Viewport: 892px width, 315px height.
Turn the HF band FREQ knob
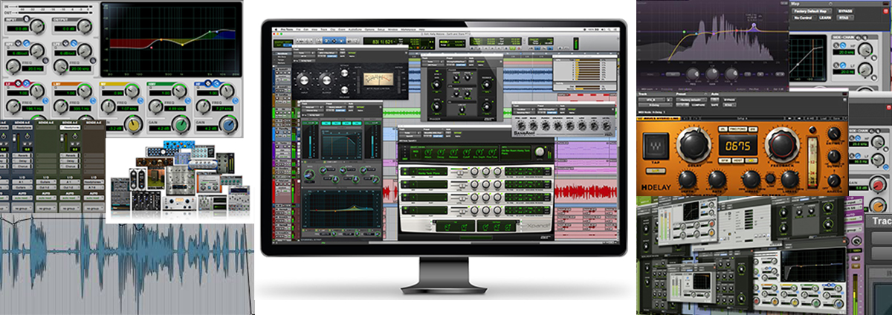pos(203,106)
